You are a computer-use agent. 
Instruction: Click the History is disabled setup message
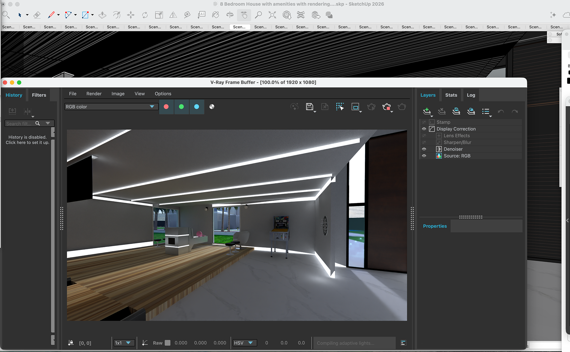(27, 140)
